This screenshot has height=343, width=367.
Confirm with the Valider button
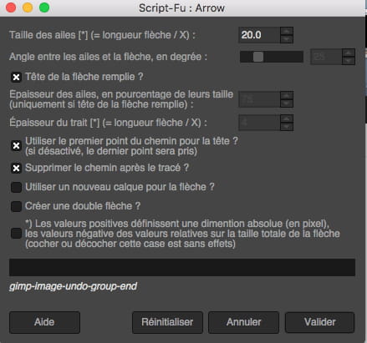coord(320,322)
